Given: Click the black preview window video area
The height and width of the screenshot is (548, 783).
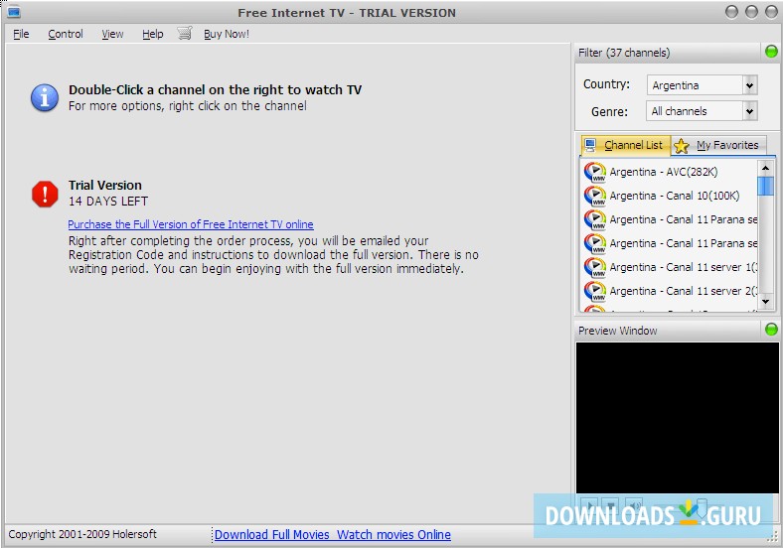Looking at the screenshot, I should pyautogui.click(x=677, y=418).
